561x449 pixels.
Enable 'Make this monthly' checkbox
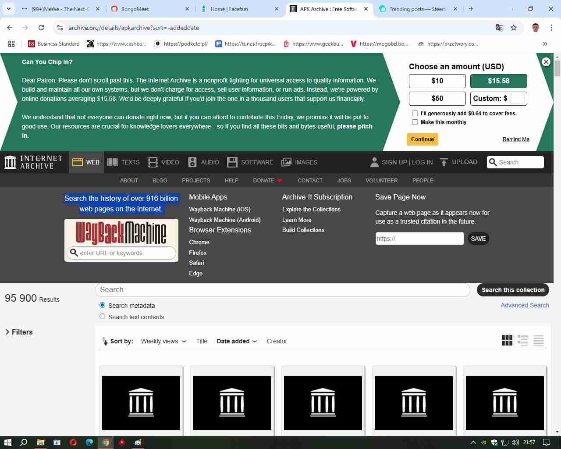415,122
